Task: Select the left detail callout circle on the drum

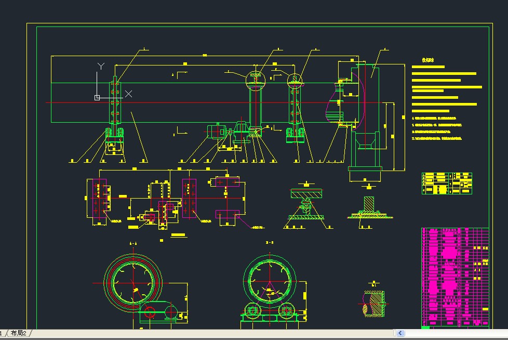Action: (256, 80)
